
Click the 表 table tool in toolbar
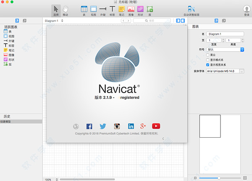84,11
